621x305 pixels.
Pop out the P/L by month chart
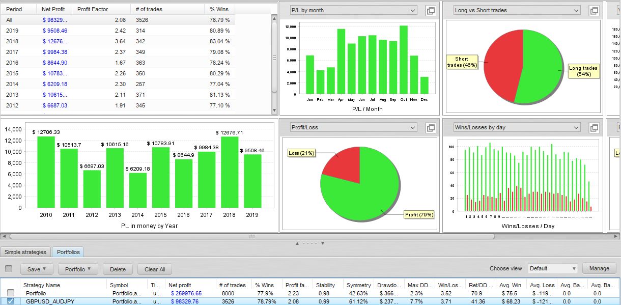(430, 11)
